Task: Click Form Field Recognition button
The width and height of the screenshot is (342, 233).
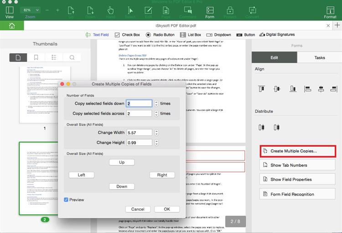Action: [297, 194]
